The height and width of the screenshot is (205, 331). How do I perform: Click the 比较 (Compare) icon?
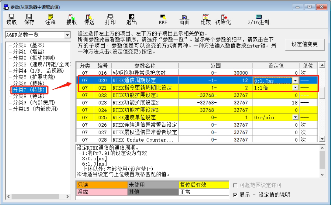click(x=205, y=19)
